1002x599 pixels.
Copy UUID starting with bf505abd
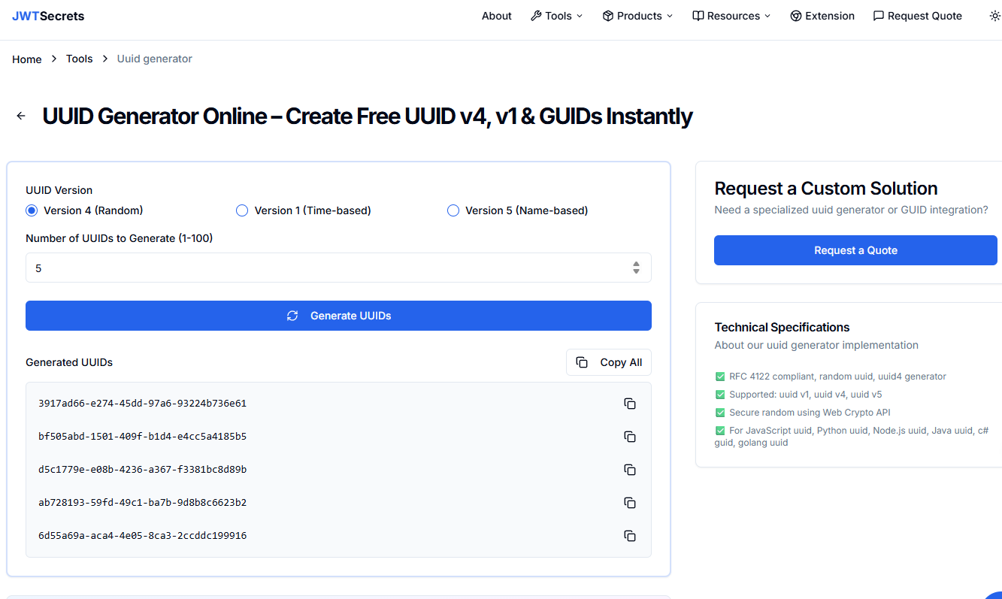tap(630, 437)
